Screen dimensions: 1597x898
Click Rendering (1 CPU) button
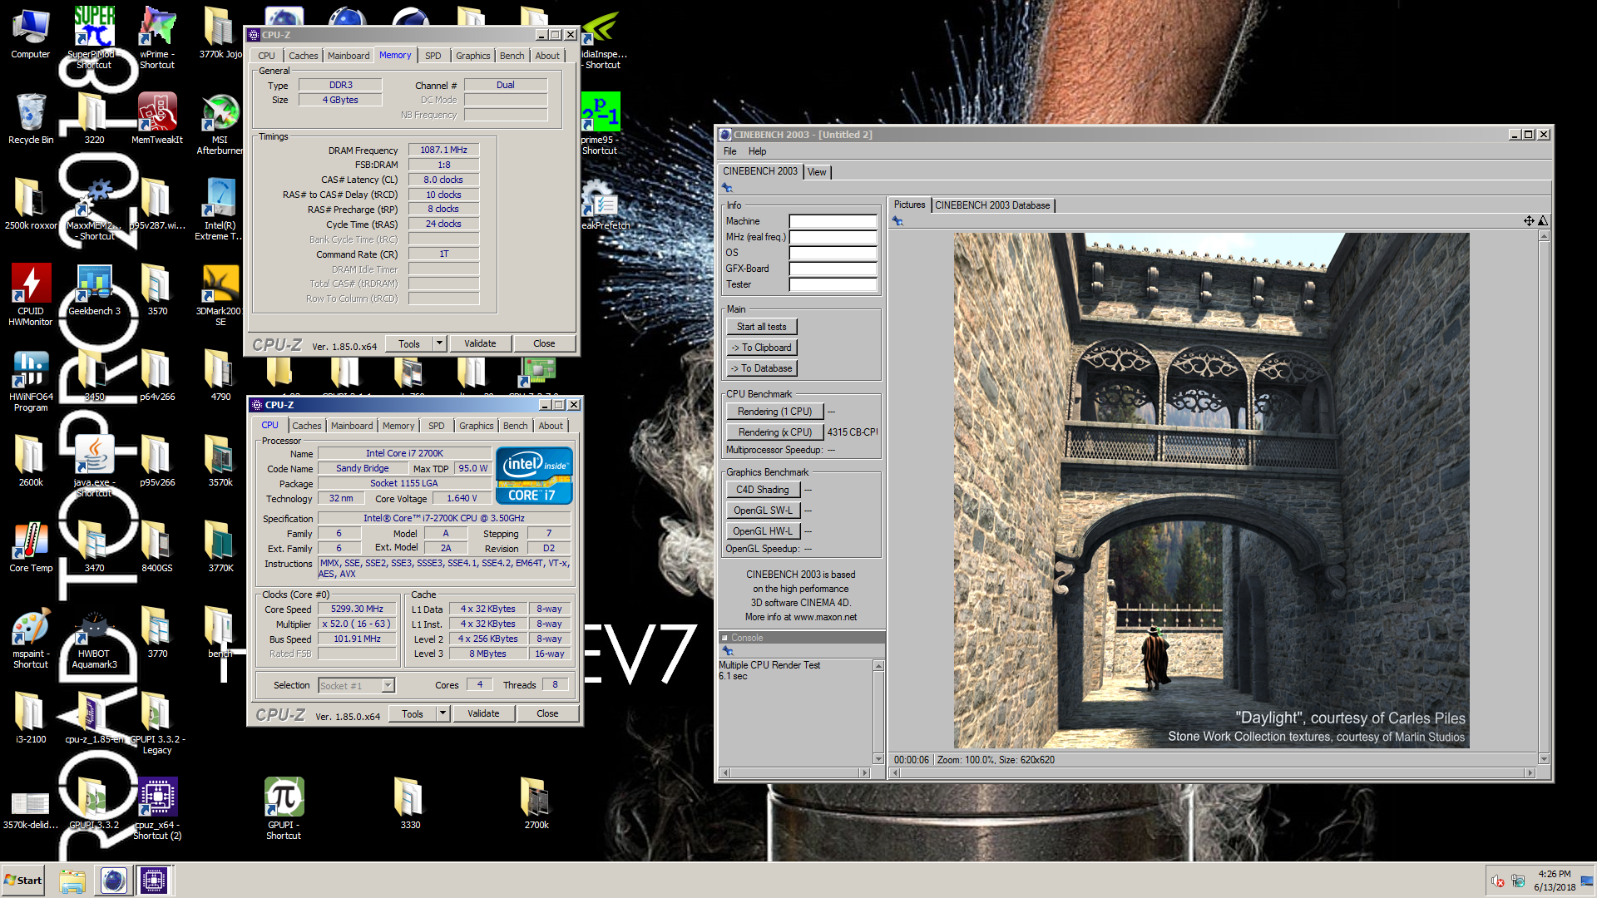click(774, 412)
